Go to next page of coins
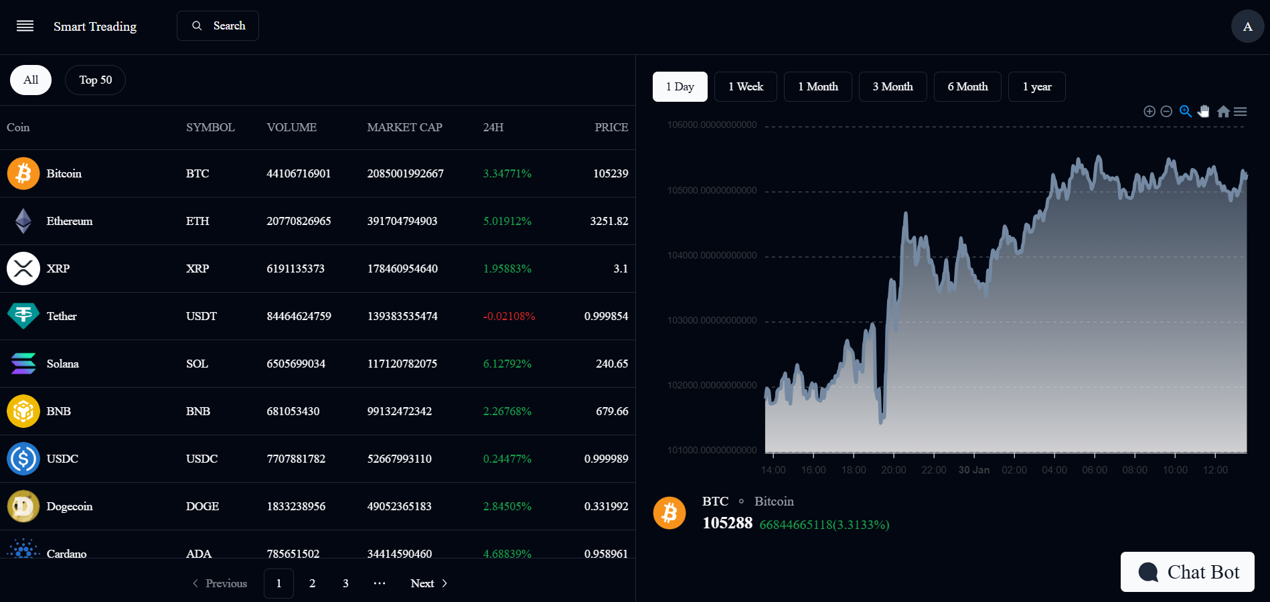1270x602 pixels. coord(428,583)
